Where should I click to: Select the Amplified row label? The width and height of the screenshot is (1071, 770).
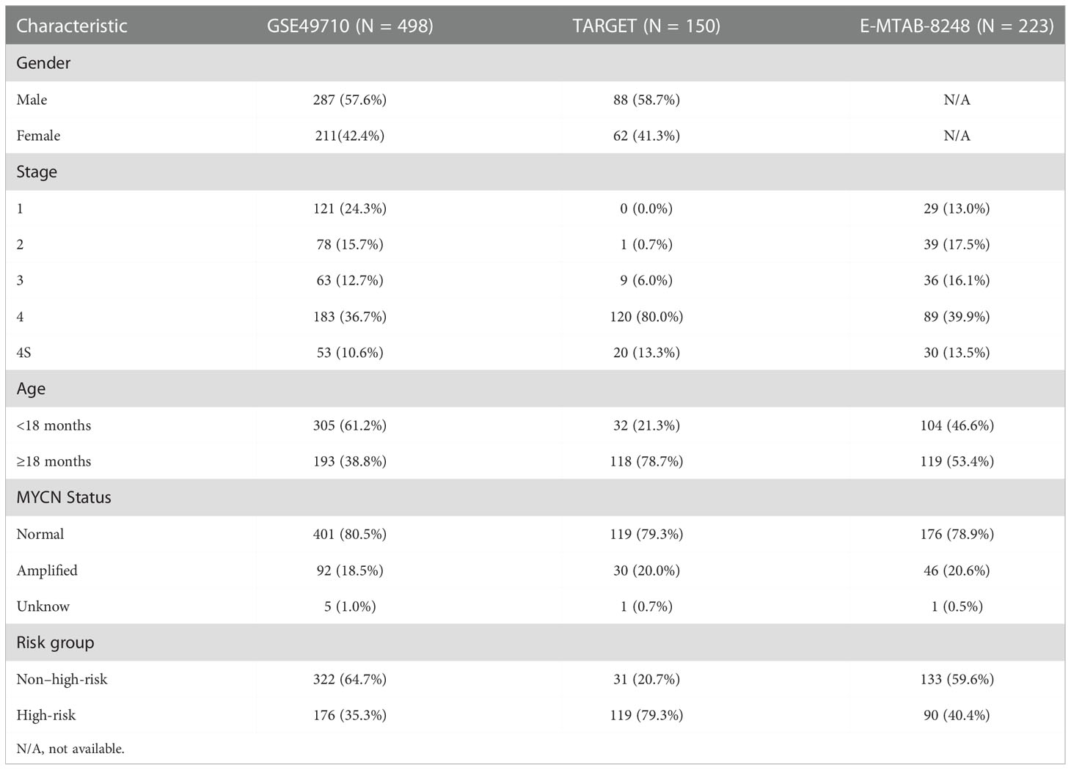[x=47, y=571]
